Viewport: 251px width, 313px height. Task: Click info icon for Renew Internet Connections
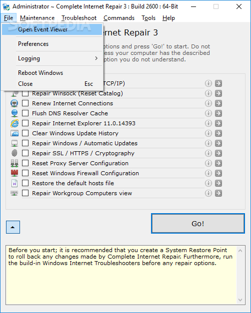pyautogui.click(x=208, y=103)
